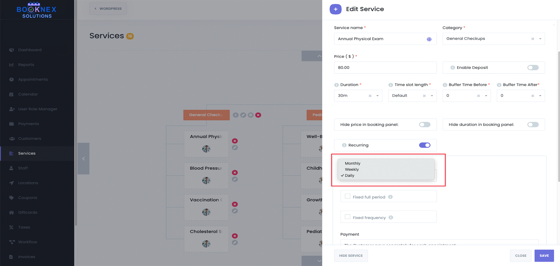Click the globe translate icon in Service name
This screenshot has width=560, height=266.
click(429, 39)
